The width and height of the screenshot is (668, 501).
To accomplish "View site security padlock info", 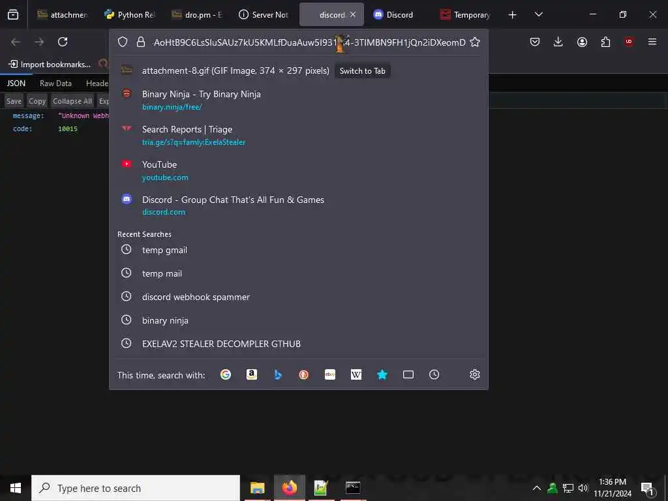I will tap(141, 42).
